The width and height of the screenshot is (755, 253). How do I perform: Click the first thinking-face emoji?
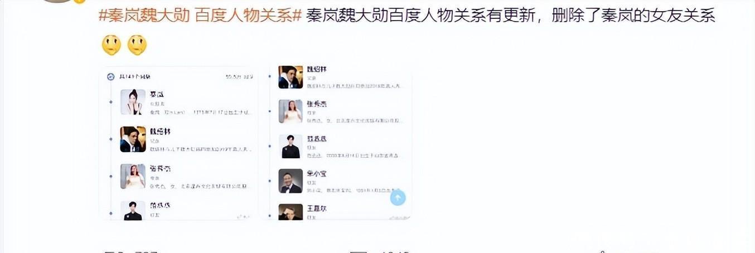111,45
